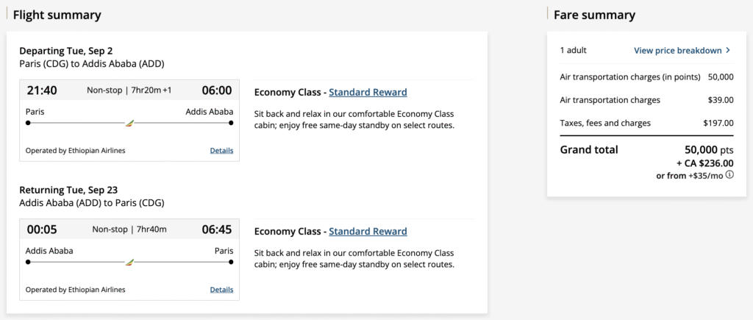This screenshot has width=753, height=320.
Task: Open Standard Reward link for the returning flight
Action: coord(368,231)
